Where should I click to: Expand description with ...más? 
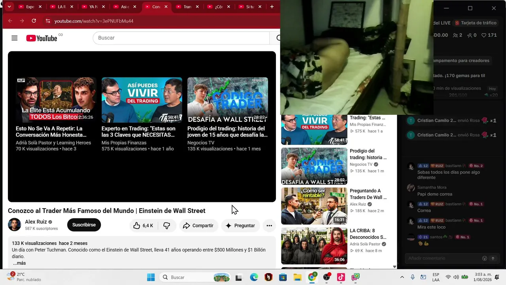[19, 263]
